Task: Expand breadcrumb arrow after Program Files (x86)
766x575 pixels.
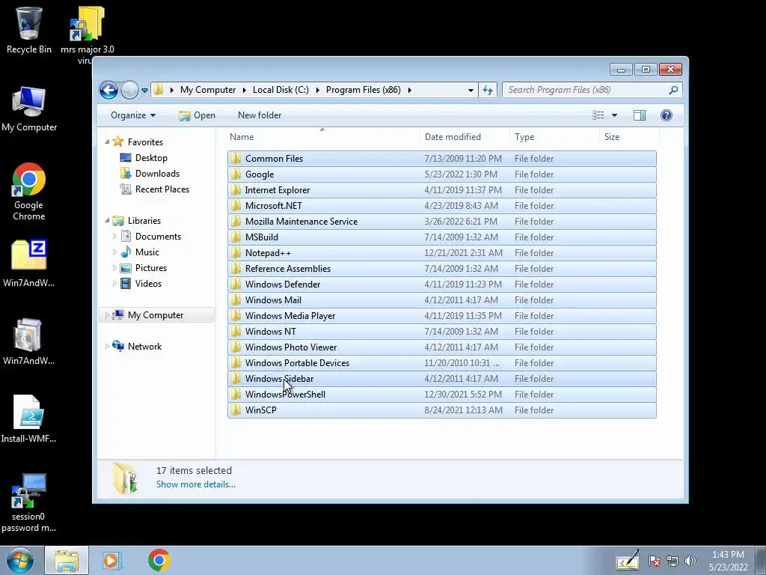Action: click(x=409, y=90)
